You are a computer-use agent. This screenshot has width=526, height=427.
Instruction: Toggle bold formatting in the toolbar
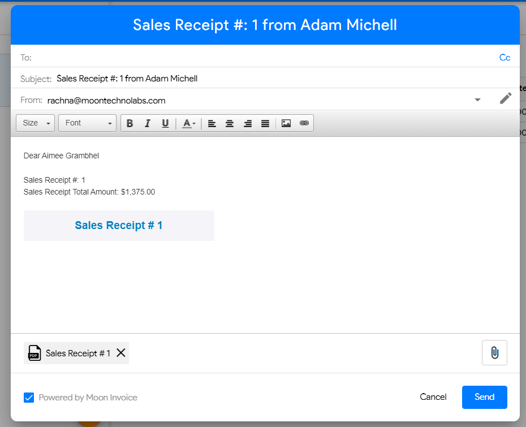tap(130, 123)
